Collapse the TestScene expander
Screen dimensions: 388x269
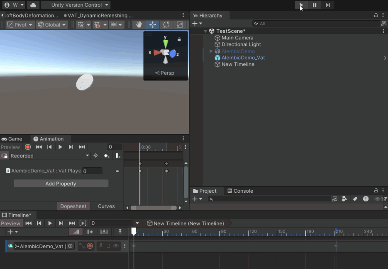205,31
